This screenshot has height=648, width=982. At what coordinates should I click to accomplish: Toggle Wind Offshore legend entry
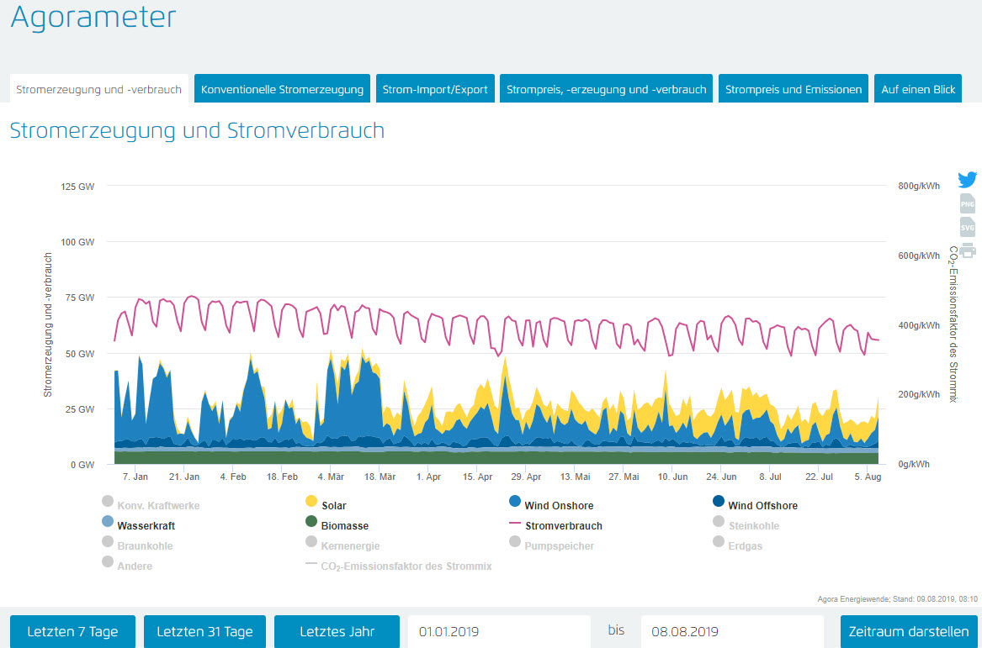point(762,506)
